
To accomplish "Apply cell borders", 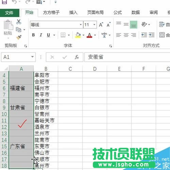I will [x=63, y=35].
